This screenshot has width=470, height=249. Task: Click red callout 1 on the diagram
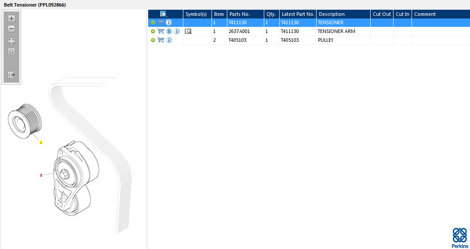(41, 175)
